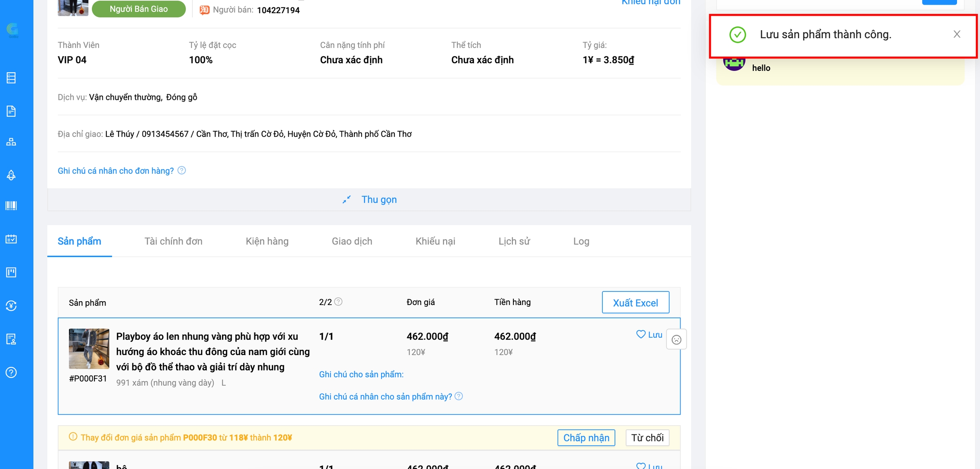Click the document file sidebar icon
This screenshot has height=469, width=980.
point(11,111)
